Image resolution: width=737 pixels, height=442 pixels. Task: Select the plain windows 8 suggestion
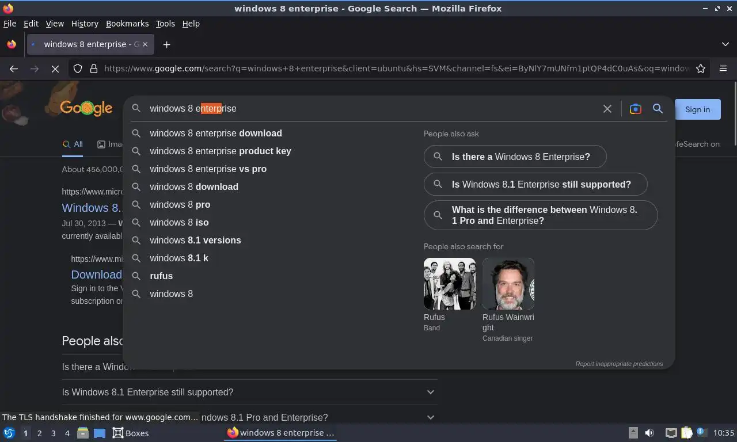(x=271, y=294)
